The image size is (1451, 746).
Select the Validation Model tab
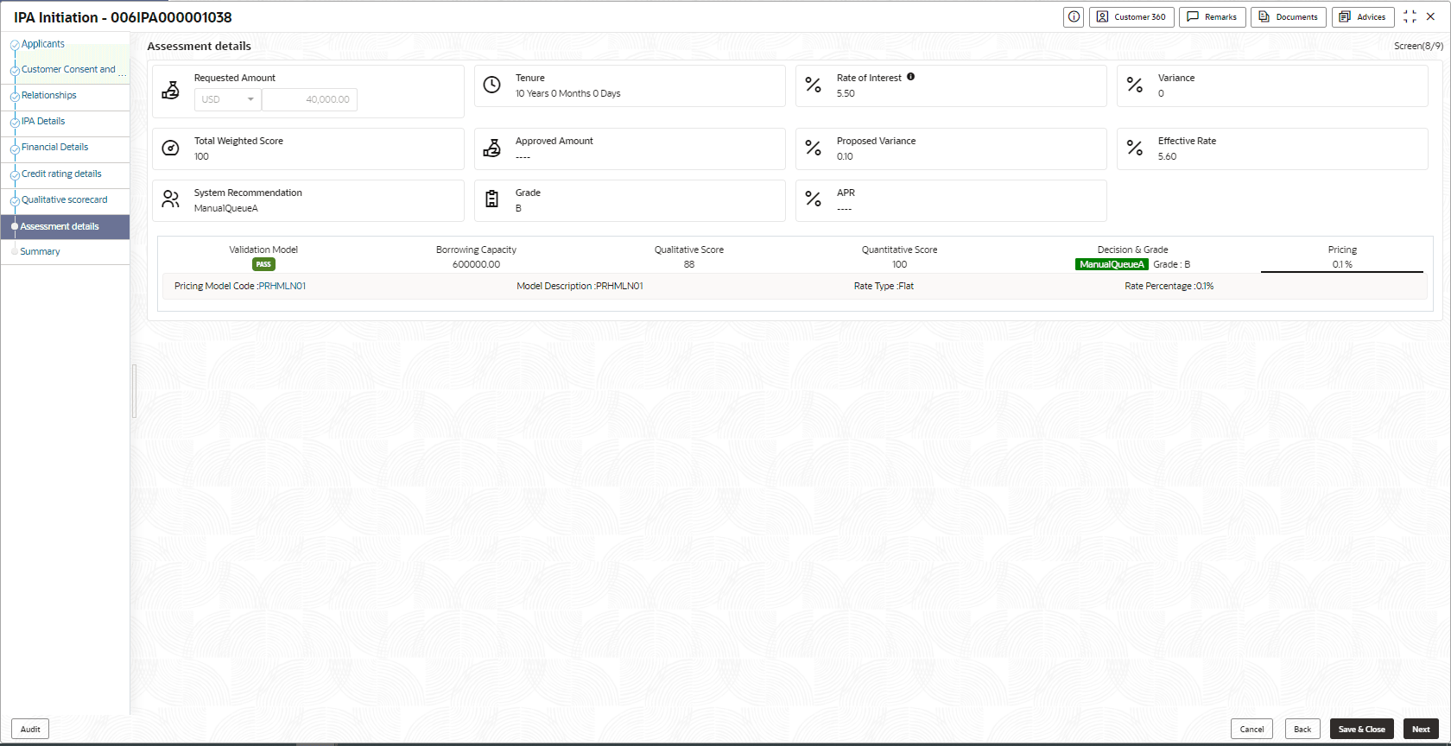[x=263, y=256]
